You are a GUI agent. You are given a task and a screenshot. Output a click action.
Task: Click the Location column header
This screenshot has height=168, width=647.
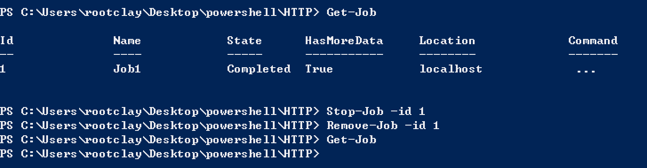[447, 41]
